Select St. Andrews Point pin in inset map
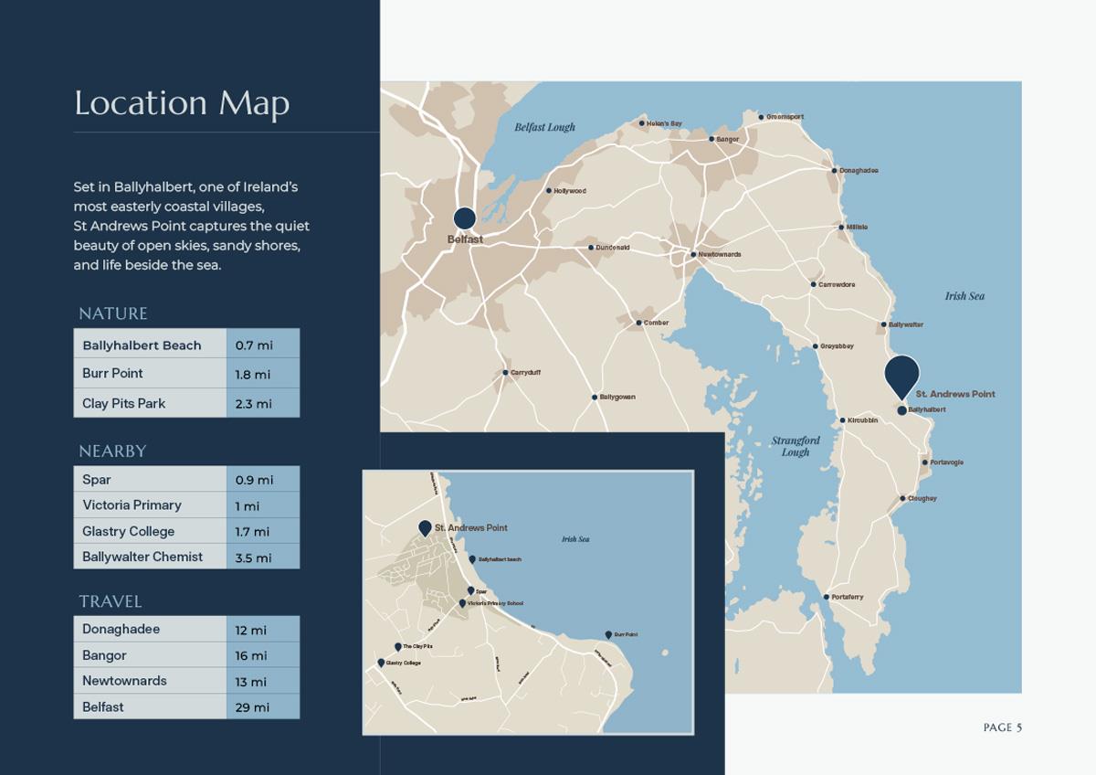Screen dimensions: 1096x775 click(x=425, y=528)
